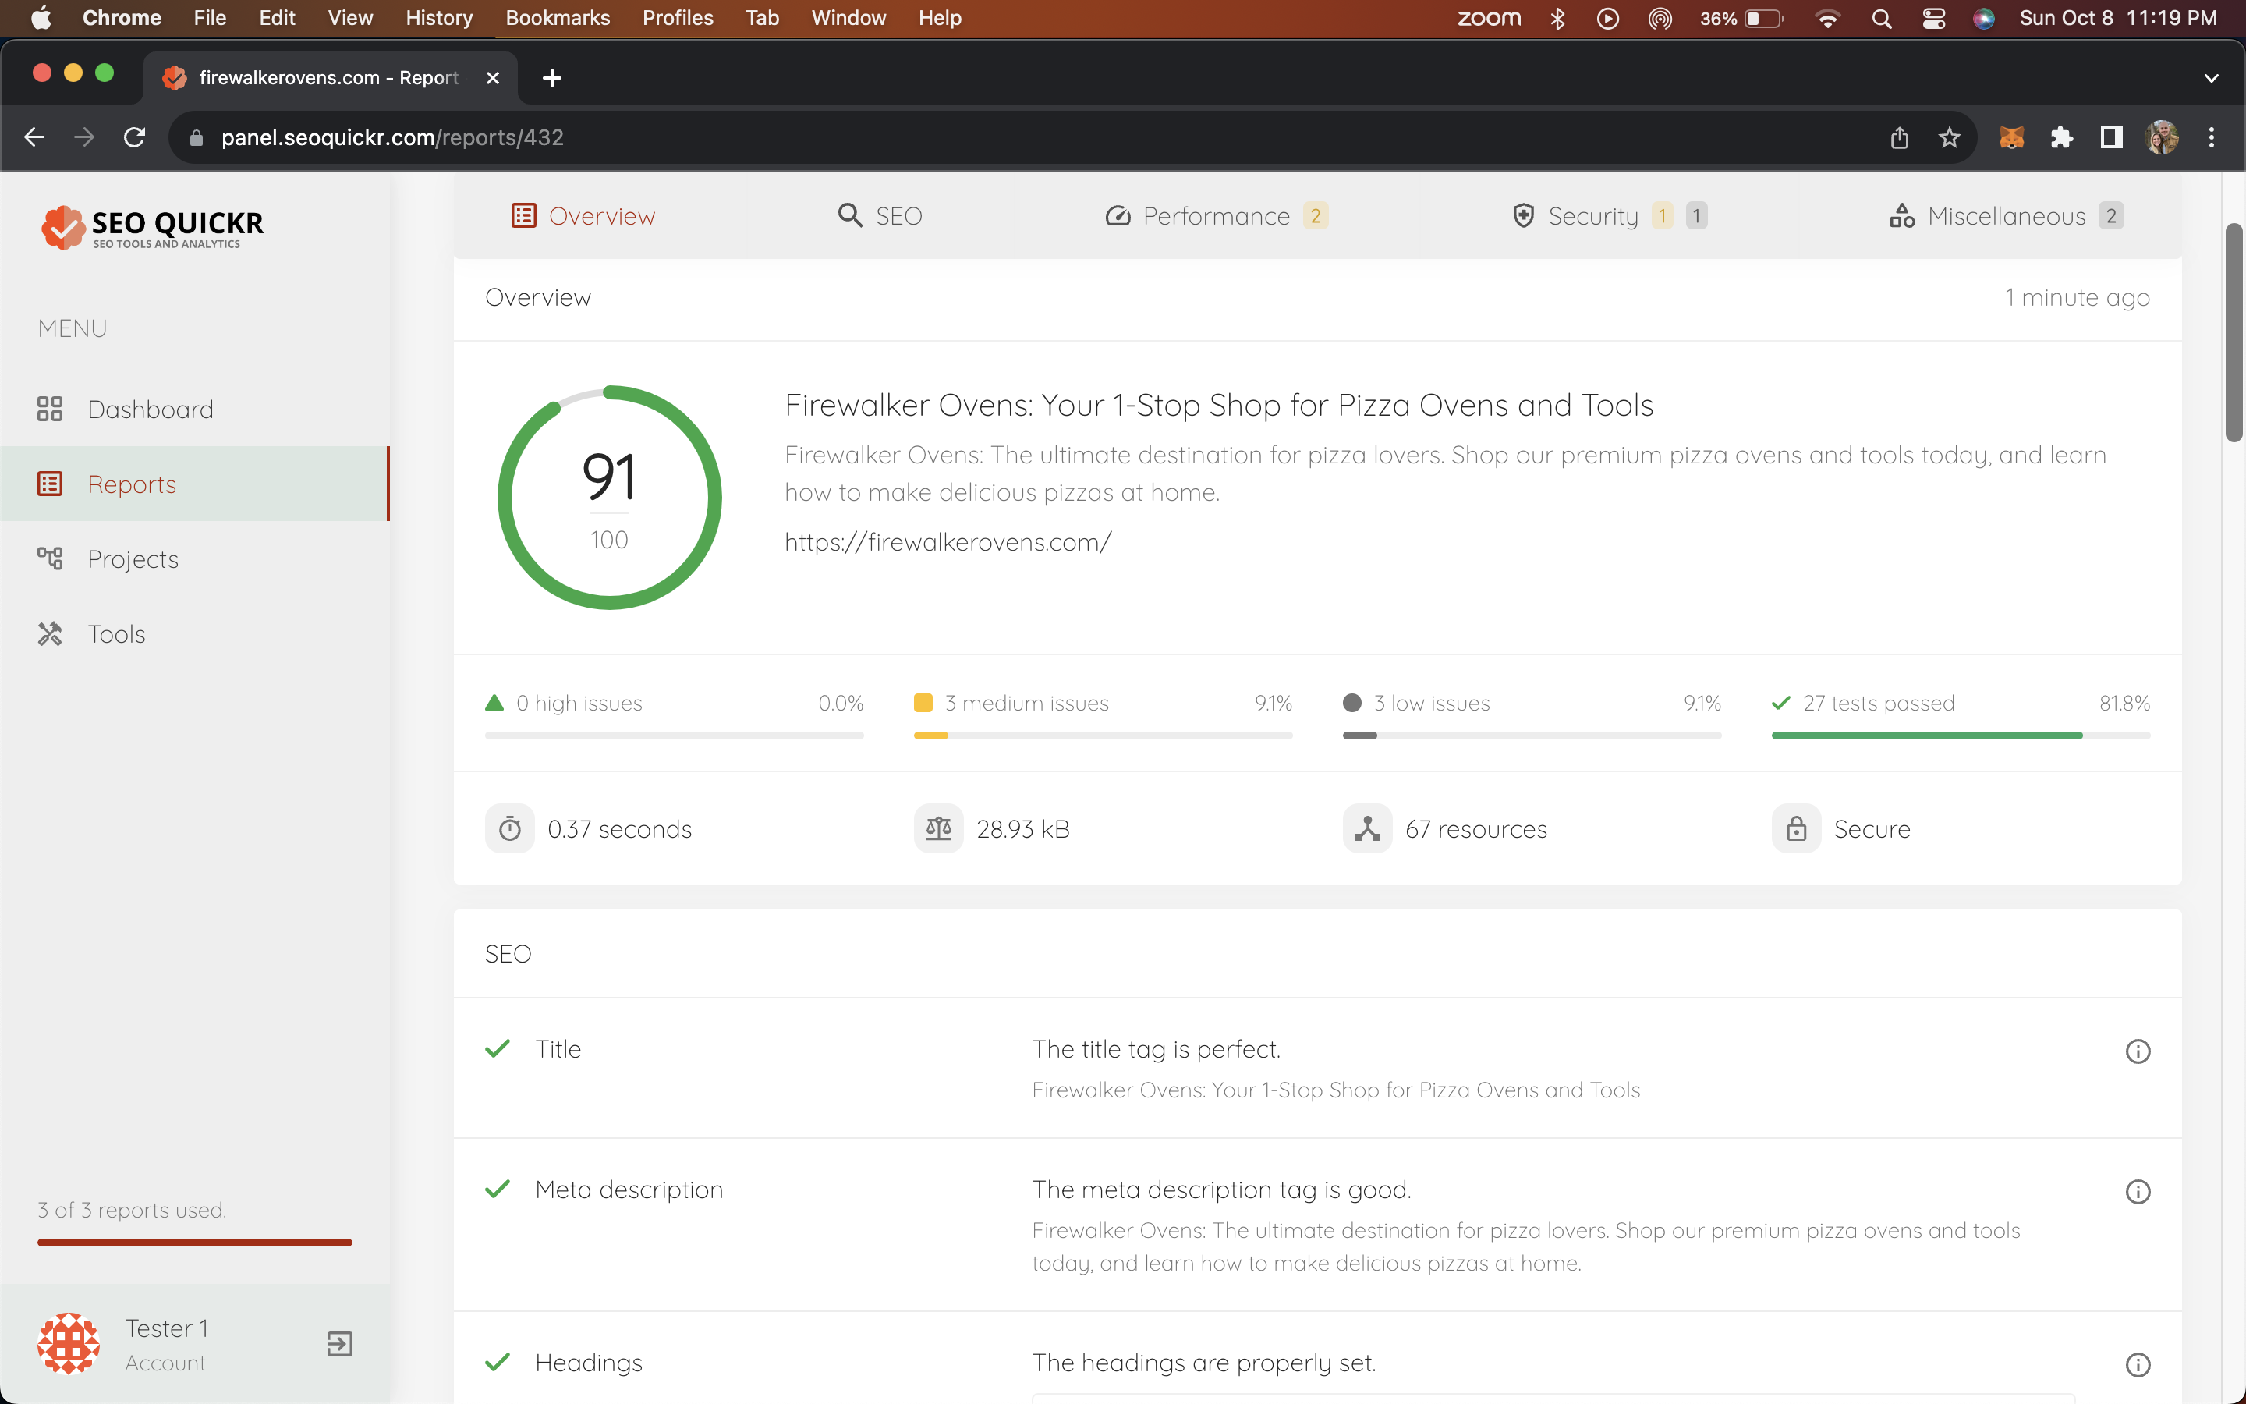The image size is (2246, 1404).
Task: Click info icon next to Headings row
Action: point(2138,1364)
